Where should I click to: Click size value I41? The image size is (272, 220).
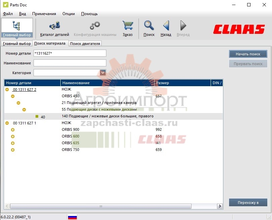158,143
